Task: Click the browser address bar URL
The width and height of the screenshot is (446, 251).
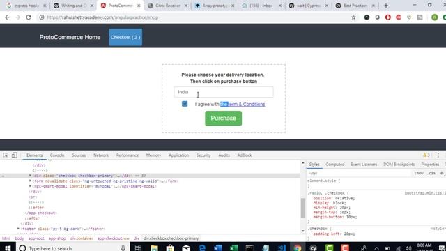Action: tap(102, 17)
